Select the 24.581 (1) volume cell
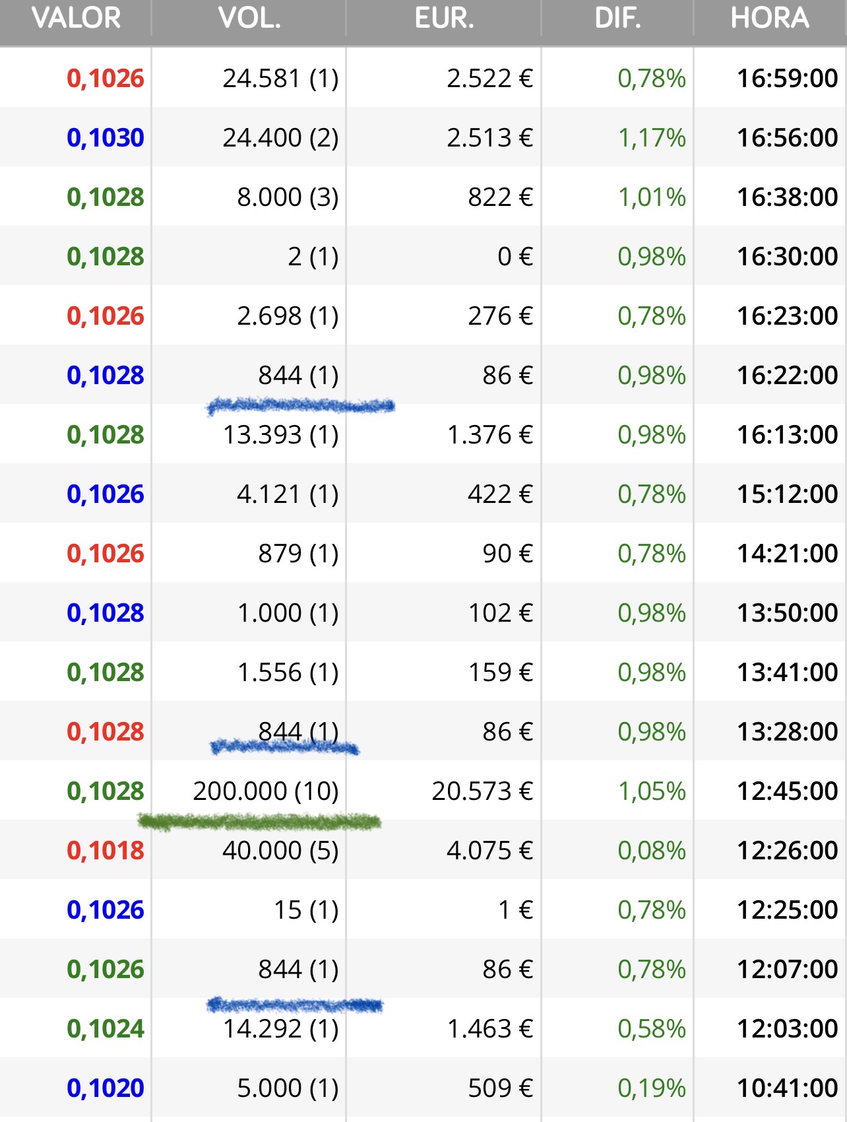Screen dimensions: 847x1122 (x=280, y=79)
